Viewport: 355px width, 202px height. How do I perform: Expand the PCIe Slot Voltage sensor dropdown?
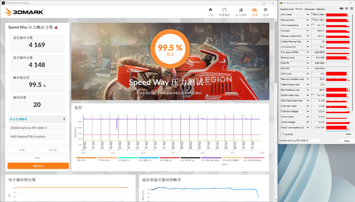308,111
